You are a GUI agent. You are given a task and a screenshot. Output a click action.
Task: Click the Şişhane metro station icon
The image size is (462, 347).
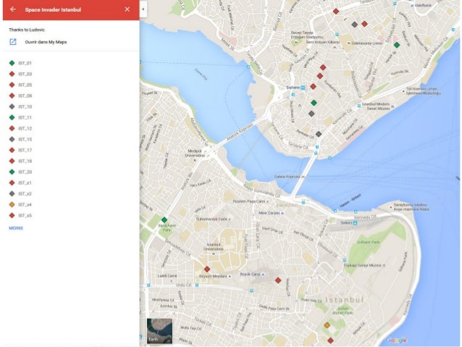pos(303,88)
